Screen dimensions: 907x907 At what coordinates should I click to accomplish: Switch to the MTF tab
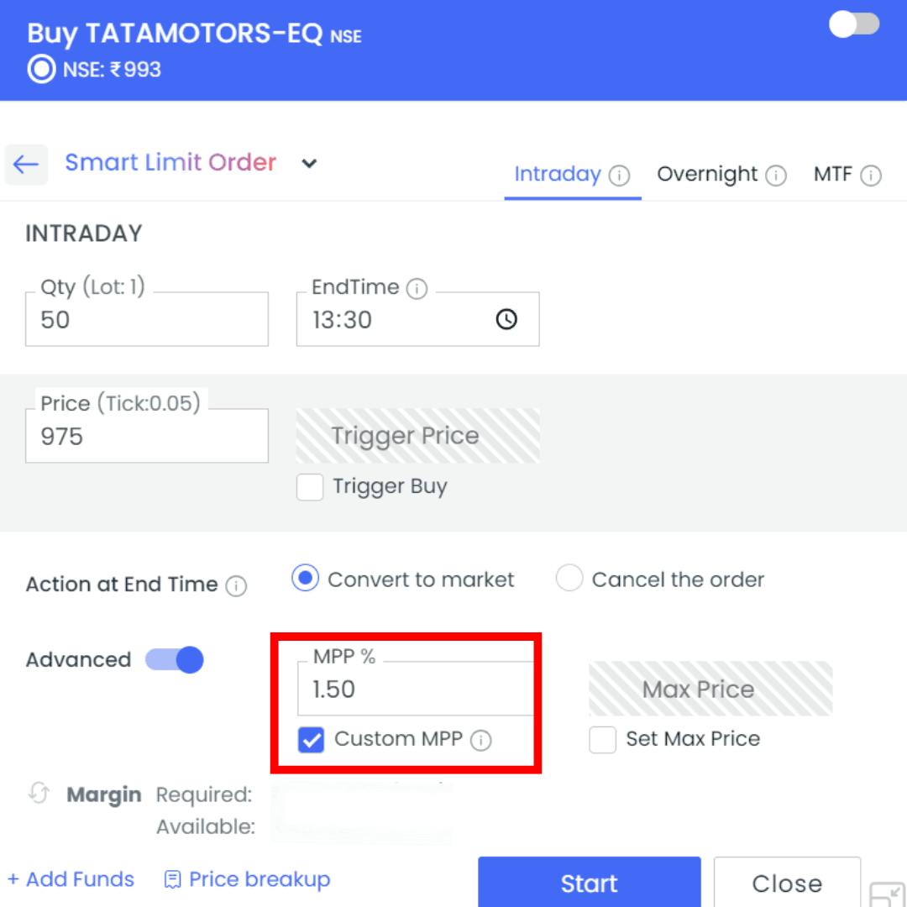(832, 175)
